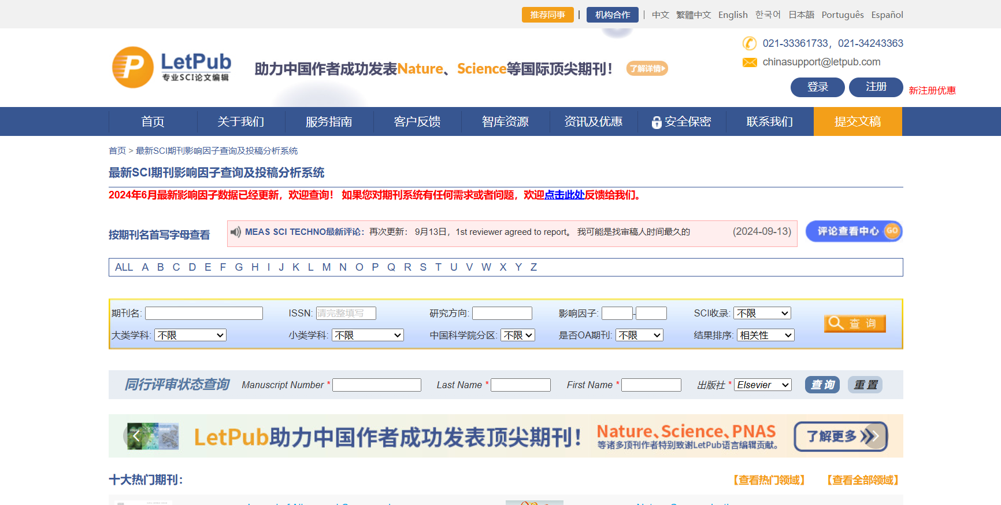Open 资讯及优惠 menu item
Viewport: 1001px width, 505px height.
[x=594, y=121]
